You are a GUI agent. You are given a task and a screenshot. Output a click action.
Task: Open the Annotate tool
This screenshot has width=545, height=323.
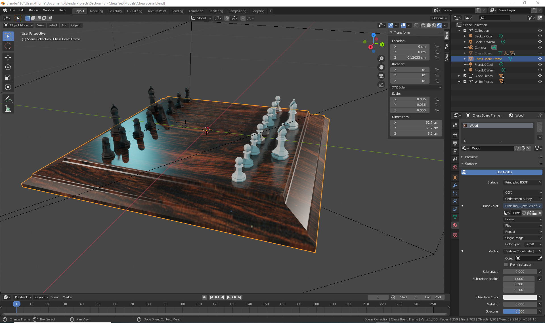coord(8,98)
